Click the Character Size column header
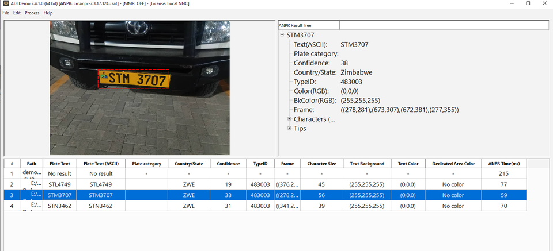This screenshot has width=553, height=251. [321, 164]
